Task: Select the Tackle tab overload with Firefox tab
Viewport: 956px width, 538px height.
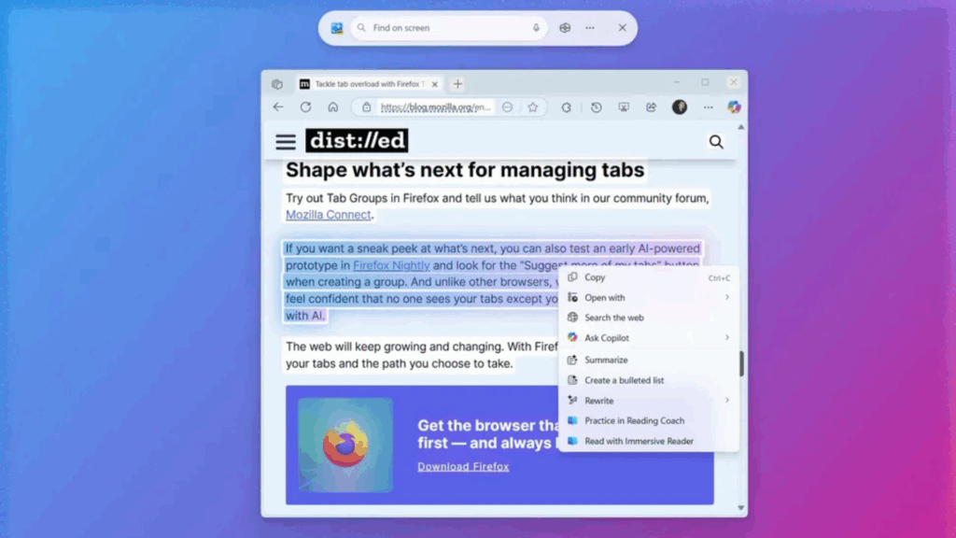Action: (x=368, y=84)
